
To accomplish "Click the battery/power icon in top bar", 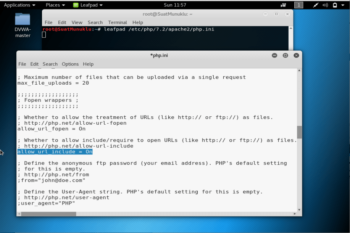I will pyautogui.click(x=335, y=5).
